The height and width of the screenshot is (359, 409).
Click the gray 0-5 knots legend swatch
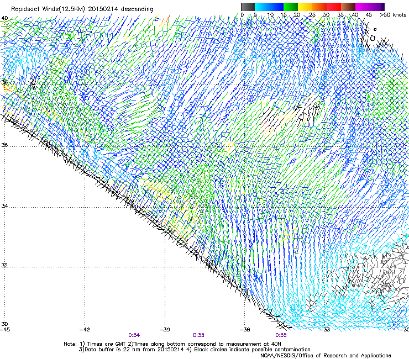click(x=248, y=7)
